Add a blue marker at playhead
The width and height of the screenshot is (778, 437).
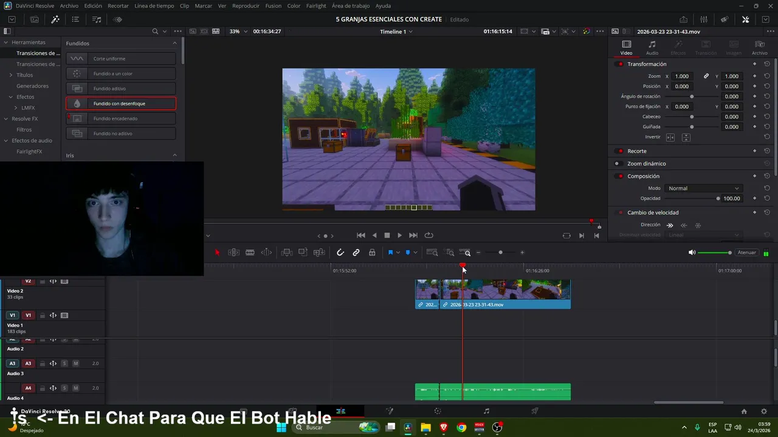pyautogui.click(x=408, y=252)
